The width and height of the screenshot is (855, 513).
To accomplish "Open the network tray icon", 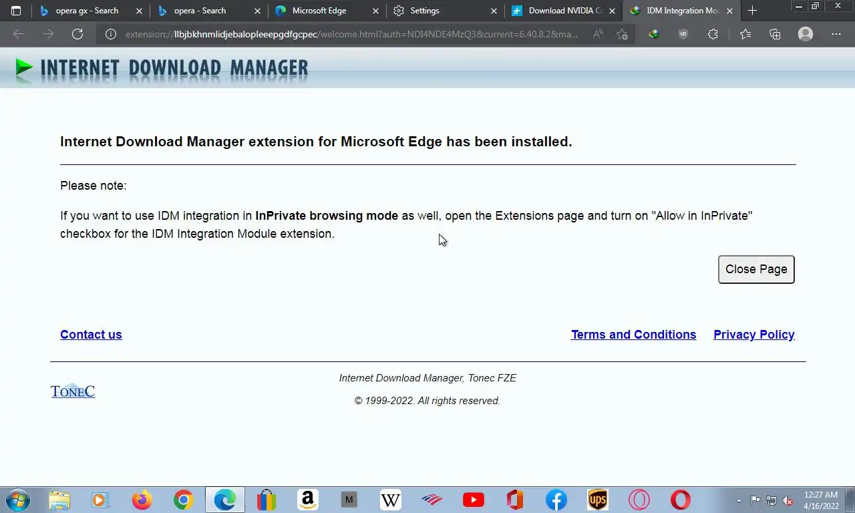I will [772, 500].
